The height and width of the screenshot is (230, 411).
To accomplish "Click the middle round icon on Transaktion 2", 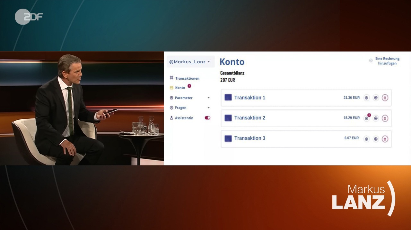I will 376,118.
